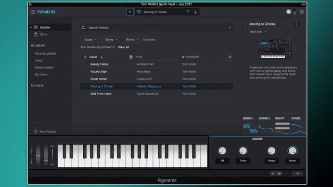
Task: Click the Timbre macro knob
Action: click(x=243, y=151)
